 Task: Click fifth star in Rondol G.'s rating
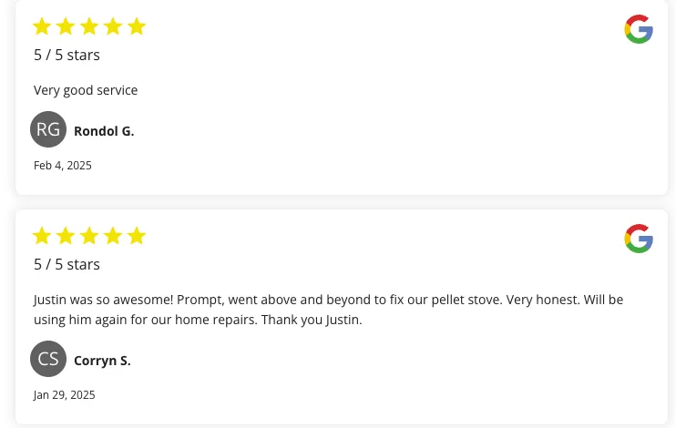coord(137,26)
